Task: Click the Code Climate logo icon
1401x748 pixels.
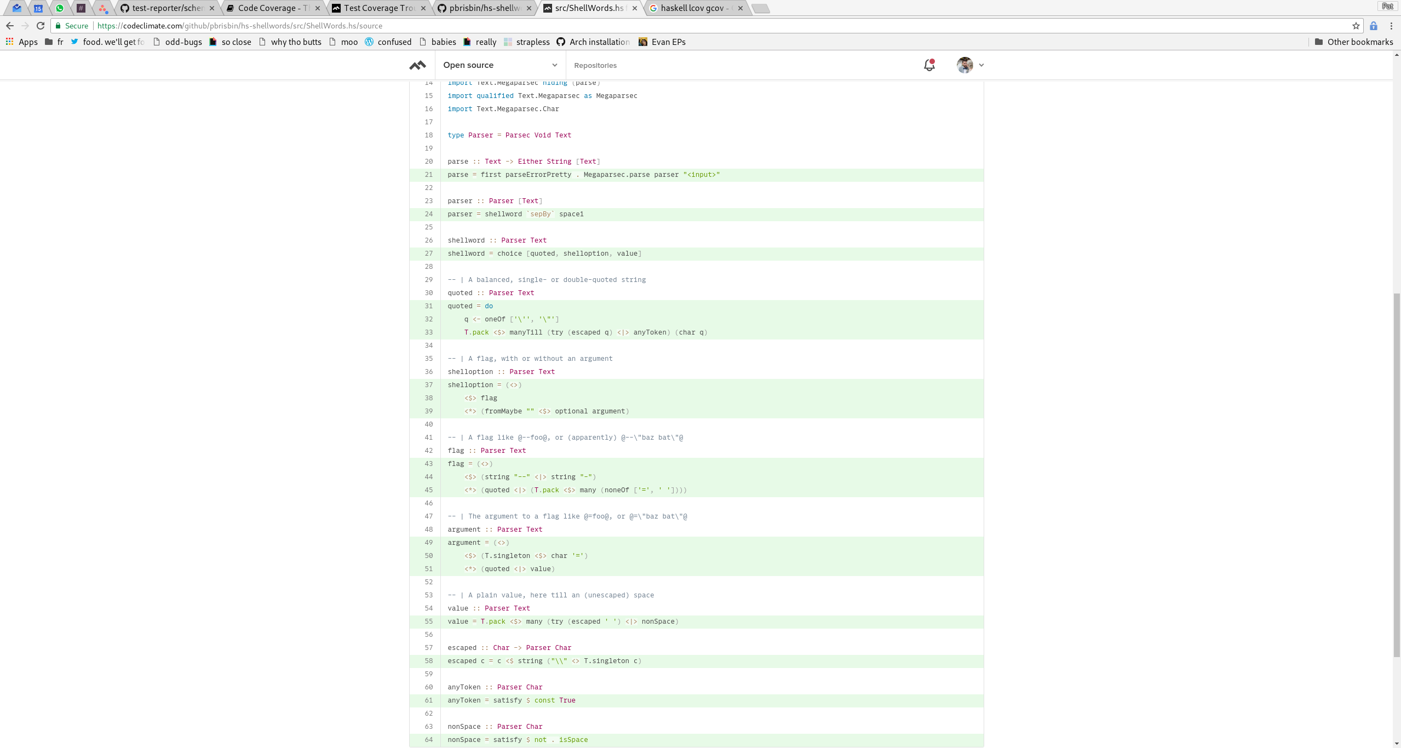Action: pyautogui.click(x=417, y=65)
